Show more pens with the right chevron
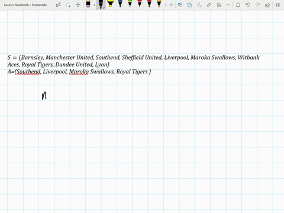Image resolution: width=284 pixels, height=213 pixels. pos(166,5)
